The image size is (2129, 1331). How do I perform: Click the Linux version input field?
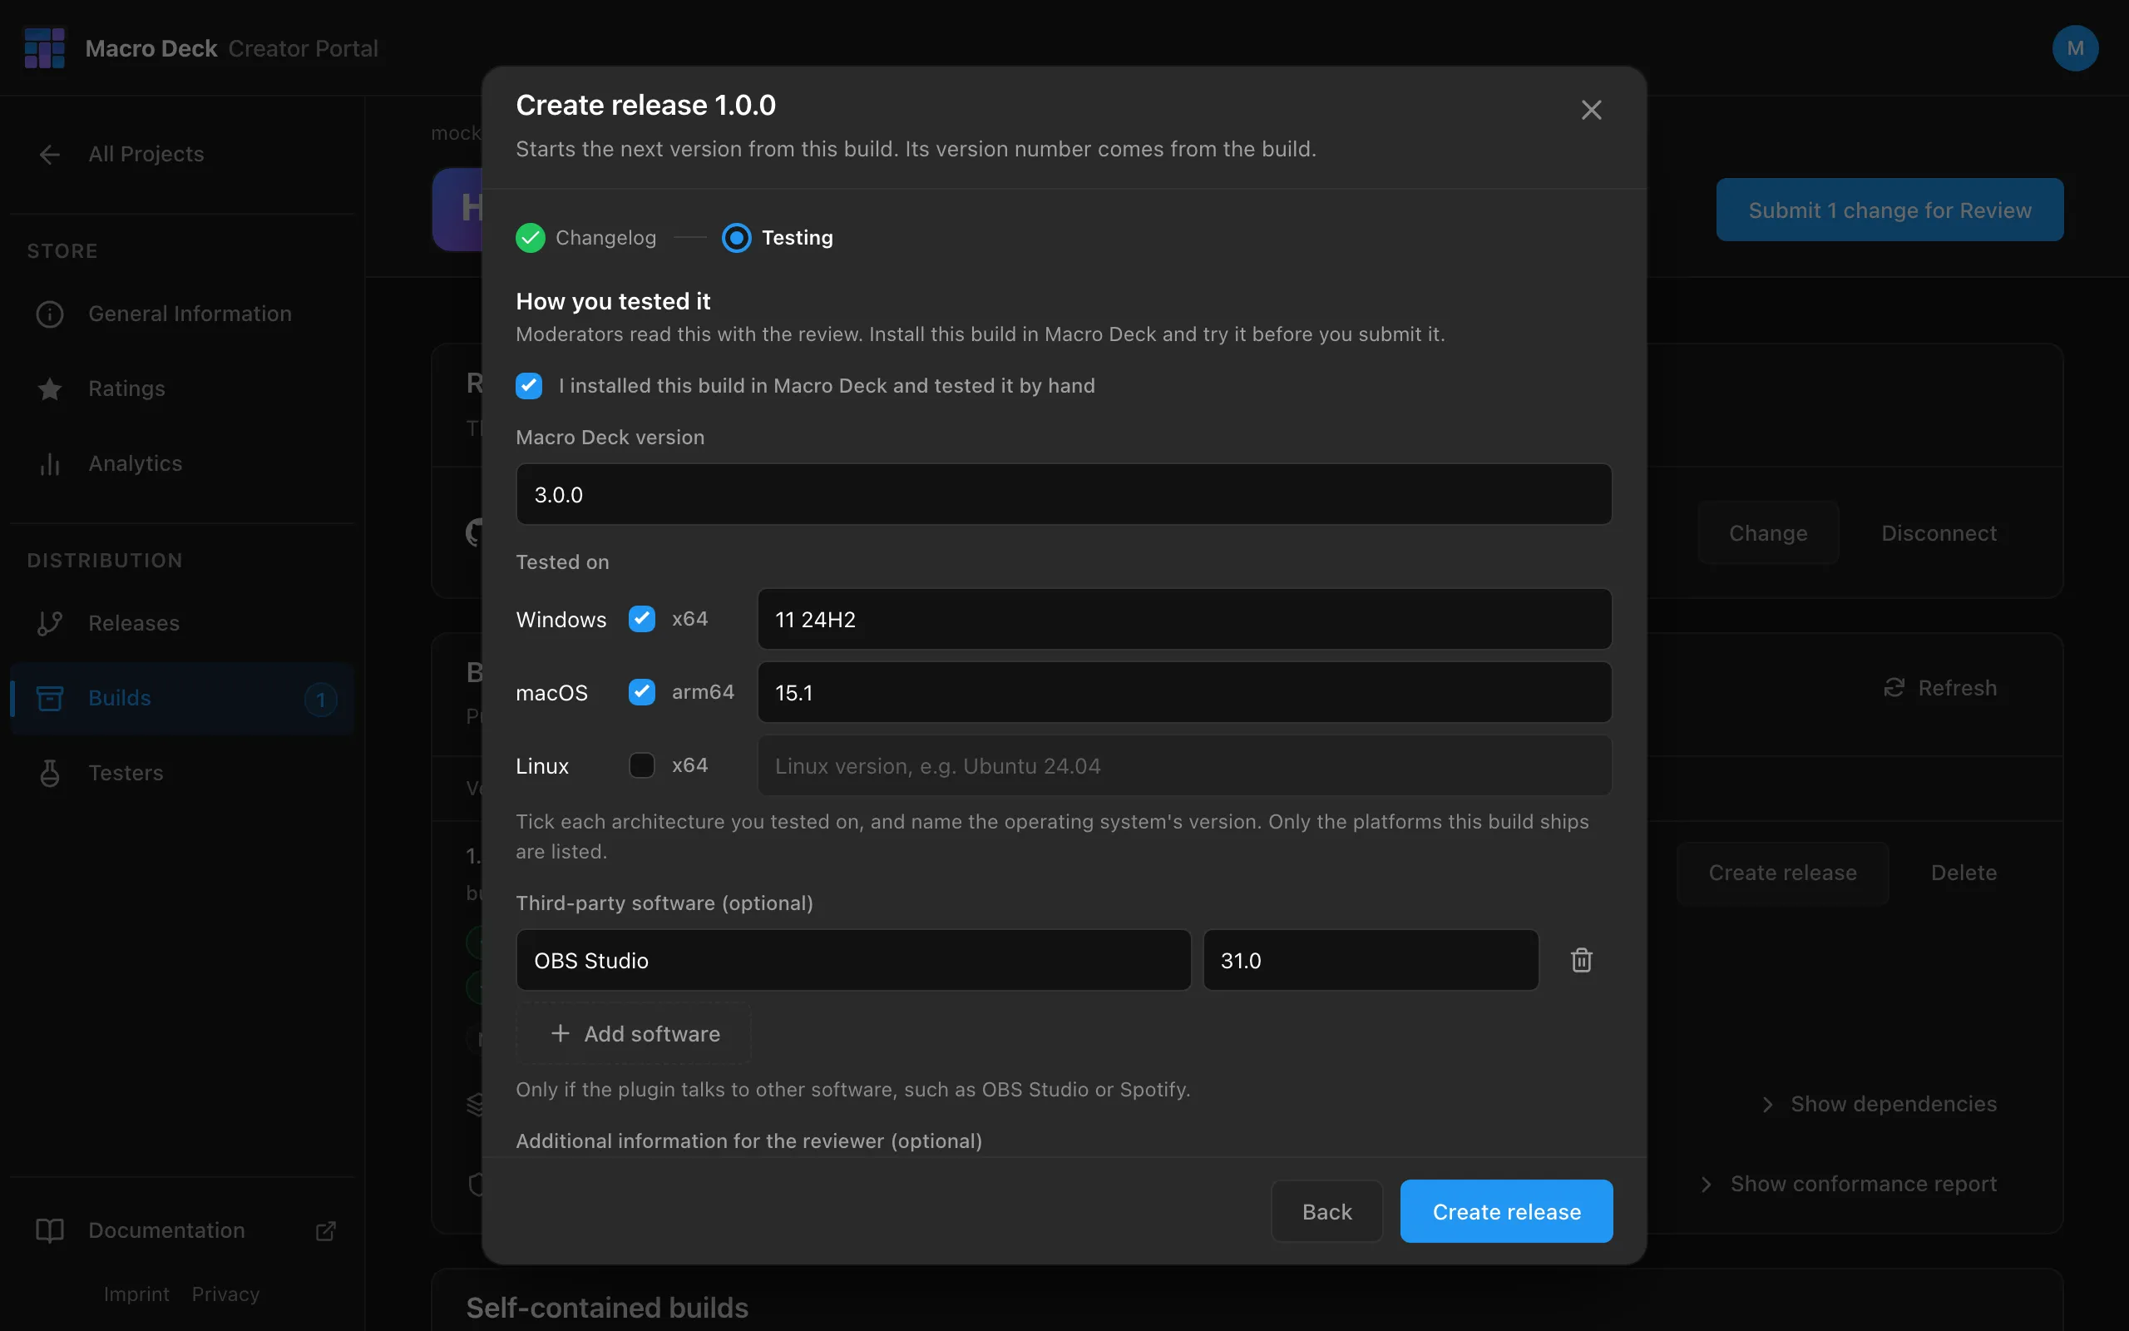[1184, 765]
